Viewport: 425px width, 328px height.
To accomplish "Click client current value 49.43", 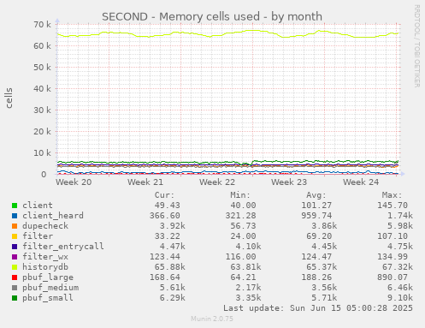I will coord(168,206).
